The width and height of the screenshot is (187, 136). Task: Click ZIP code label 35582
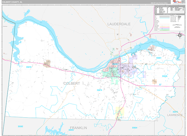[x=20, y=126]
